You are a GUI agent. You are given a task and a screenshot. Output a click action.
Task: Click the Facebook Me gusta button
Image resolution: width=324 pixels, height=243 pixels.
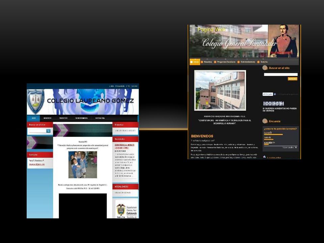[268, 94]
